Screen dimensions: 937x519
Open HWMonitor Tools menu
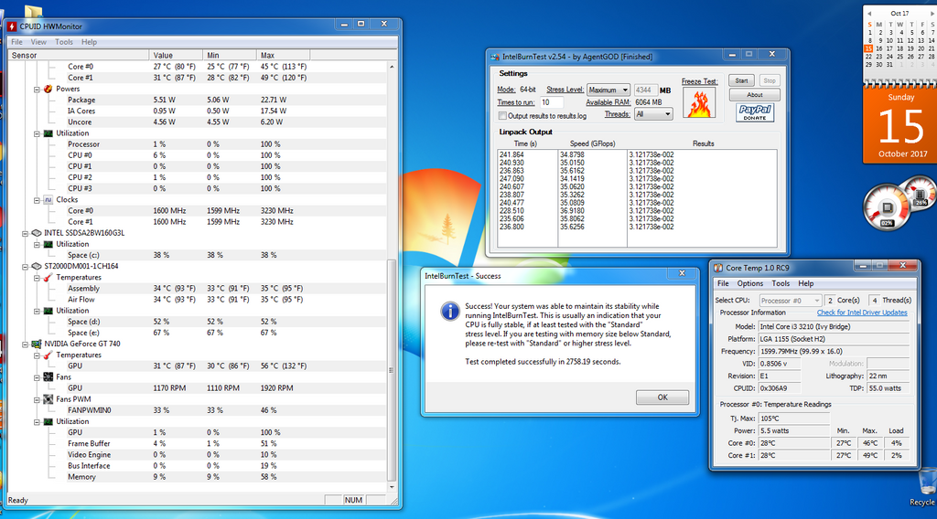64,42
